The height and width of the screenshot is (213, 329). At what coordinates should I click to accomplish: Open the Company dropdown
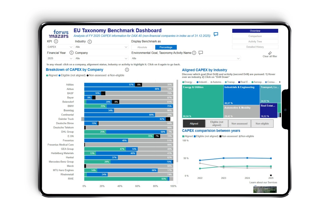point(101,58)
